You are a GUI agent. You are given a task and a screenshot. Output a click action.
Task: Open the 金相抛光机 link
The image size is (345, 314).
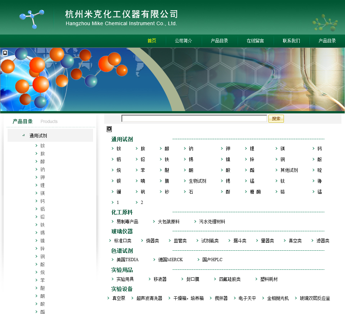click(278, 299)
